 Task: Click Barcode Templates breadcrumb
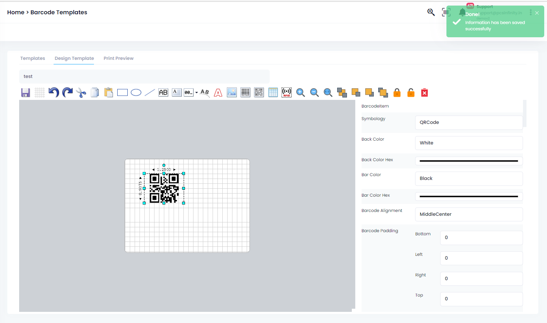(x=59, y=12)
